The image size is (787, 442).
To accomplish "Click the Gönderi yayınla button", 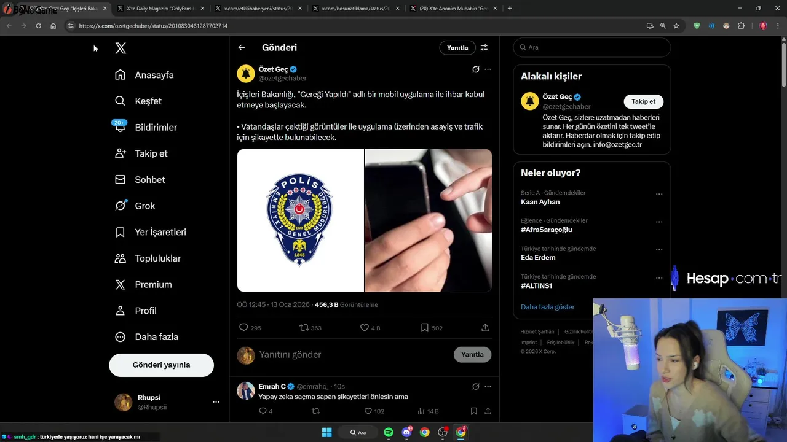I will pyautogui.click(x=161, y=365).
